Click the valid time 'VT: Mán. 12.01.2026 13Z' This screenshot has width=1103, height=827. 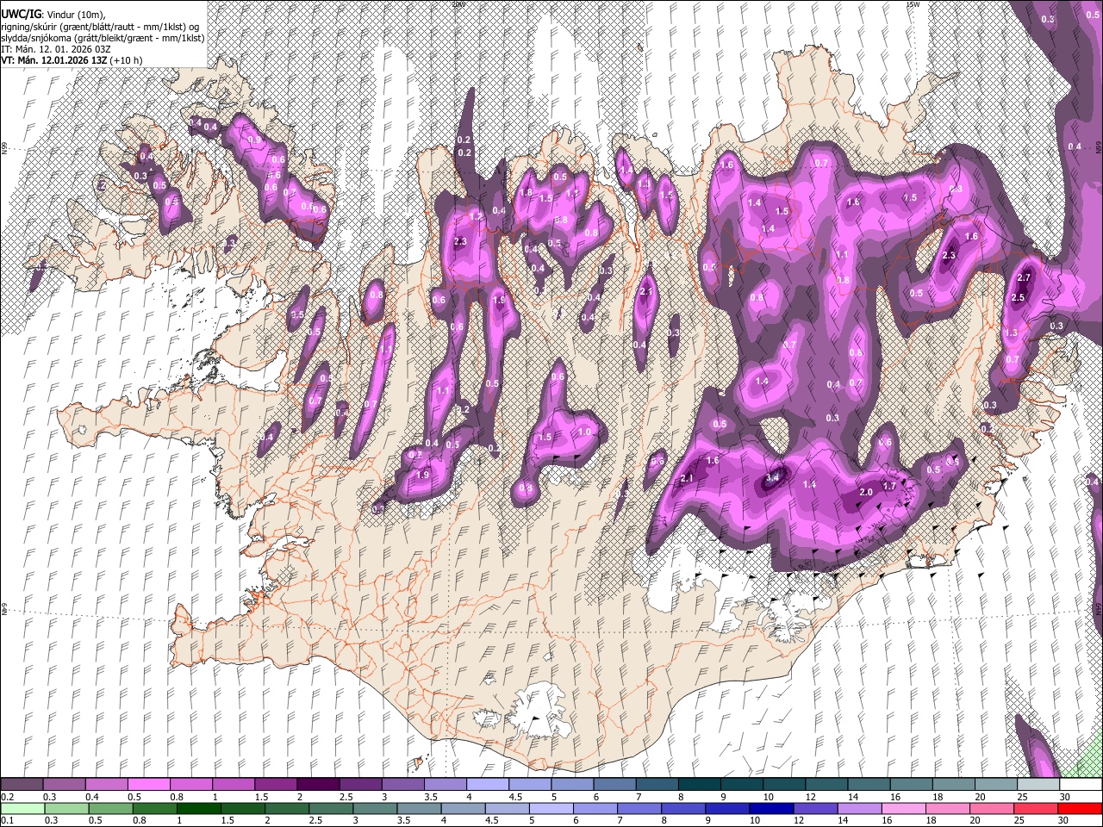point(53,60)
